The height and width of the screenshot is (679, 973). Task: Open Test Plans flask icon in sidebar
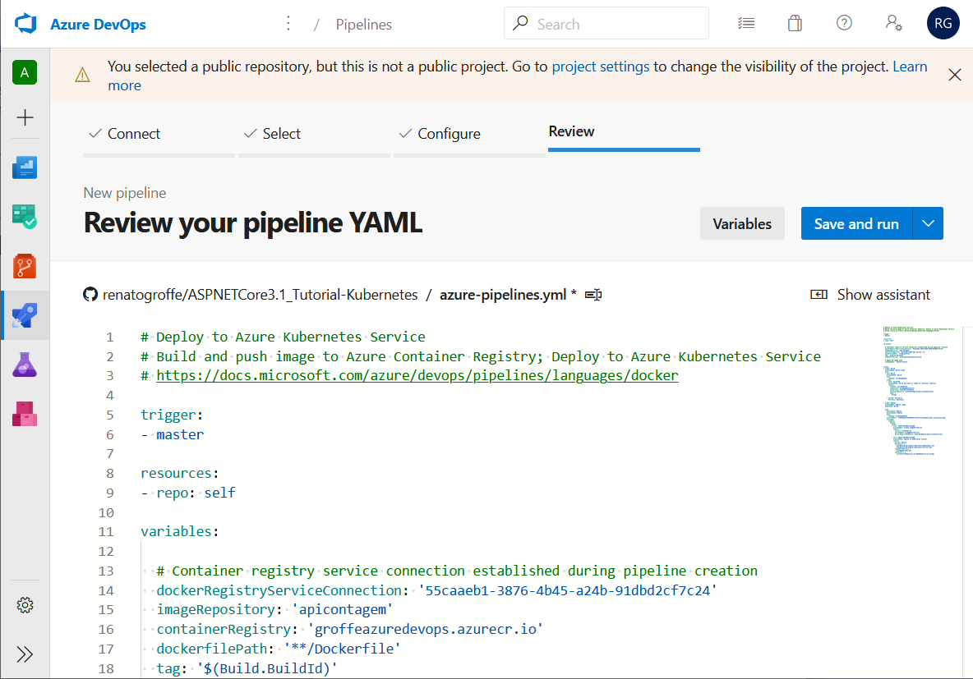pyautogui.click(x=25, y=365)
